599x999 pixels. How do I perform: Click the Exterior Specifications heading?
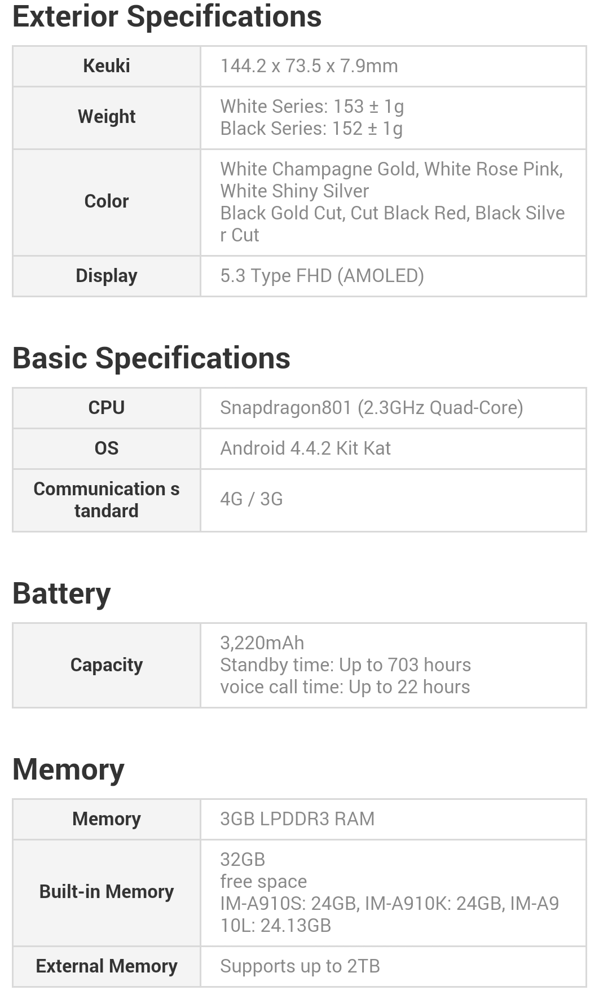click(167, 17)
